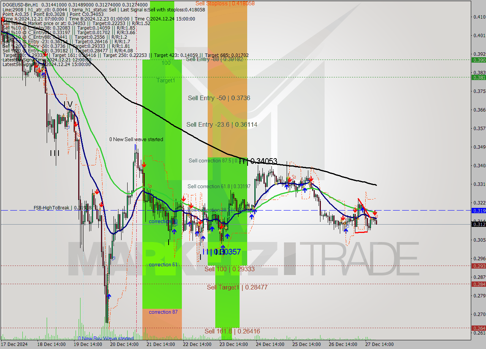Click the DOGEUSD-Bin,H1 symbol title text
The image size is (486, 349).
coord(20,5)
